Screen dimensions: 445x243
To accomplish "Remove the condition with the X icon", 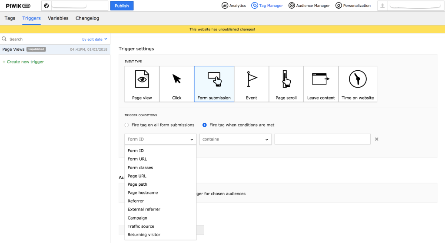I will (377, 139).
